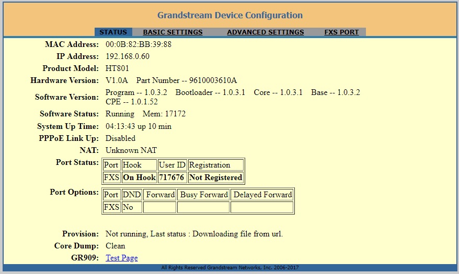Click the Hook header cell in Port Status

pyautogui.click(x=140, y=165)
